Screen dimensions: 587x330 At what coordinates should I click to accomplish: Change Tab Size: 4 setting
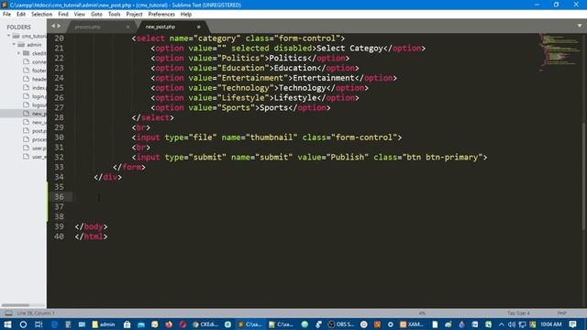coord(518,313)
